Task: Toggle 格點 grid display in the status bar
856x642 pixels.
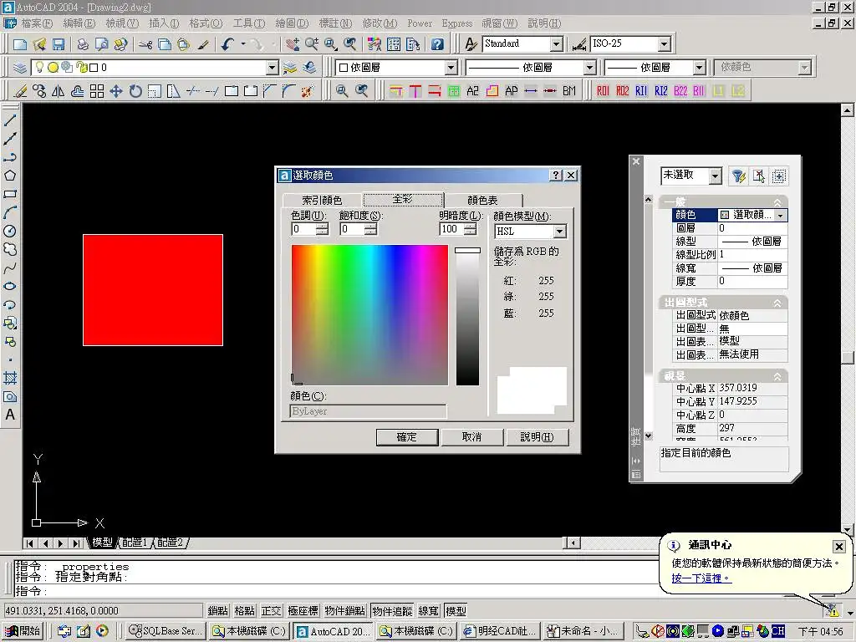Action: pyautogui.click(x=245, y=611)
